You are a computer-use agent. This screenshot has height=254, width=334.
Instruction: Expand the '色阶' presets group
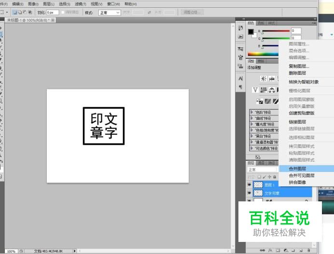(251, 112)
